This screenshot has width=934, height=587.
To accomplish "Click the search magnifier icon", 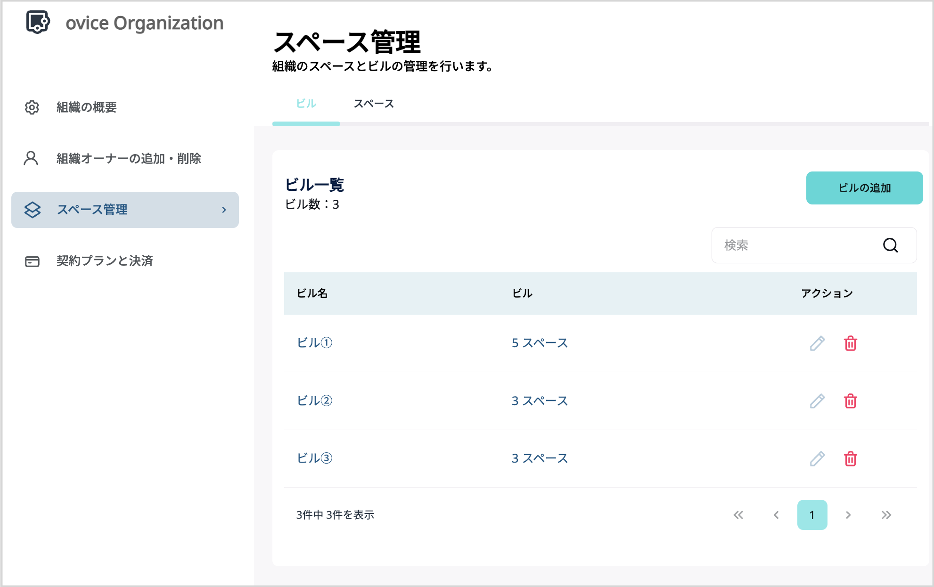I will pyautogui.click(x=890, y=245).
